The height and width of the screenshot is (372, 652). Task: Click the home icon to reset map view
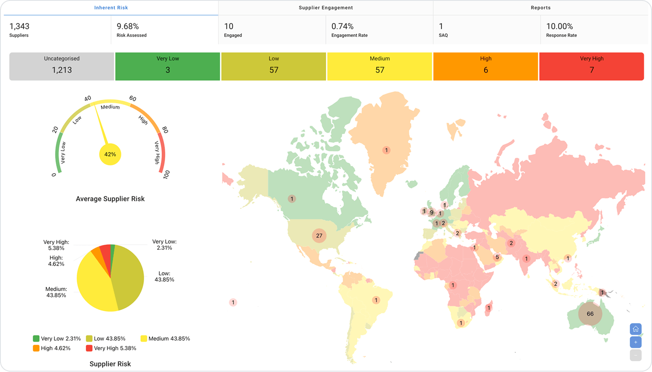click(635, 329)
